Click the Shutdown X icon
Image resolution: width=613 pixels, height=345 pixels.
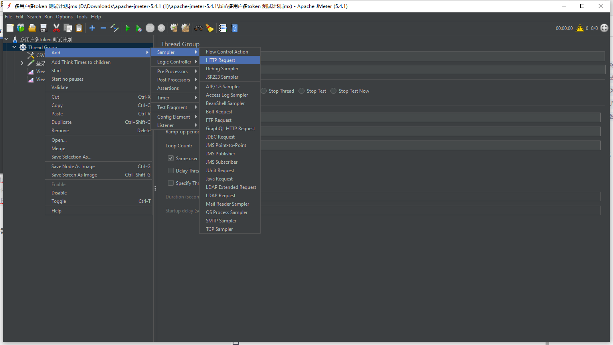[x=161, y=28]
